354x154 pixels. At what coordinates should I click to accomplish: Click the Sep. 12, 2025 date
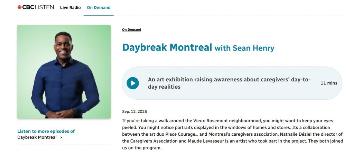pyautogui.click(x=134, y=111)
